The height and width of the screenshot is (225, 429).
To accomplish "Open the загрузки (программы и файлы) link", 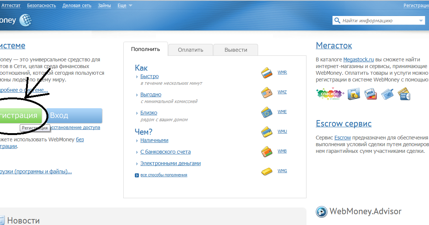I will 36,171.
